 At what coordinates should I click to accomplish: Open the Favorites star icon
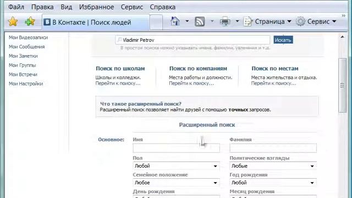pos(13,21)
